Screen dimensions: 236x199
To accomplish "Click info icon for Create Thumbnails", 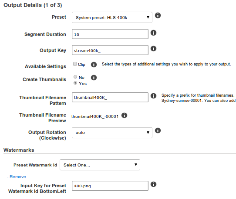I will (x=94, y=78).
